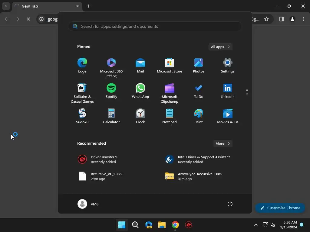Open the Chrome profile menu
This screenshot has height=232, width=310.
pyautogui.click(x=292, y=19)
